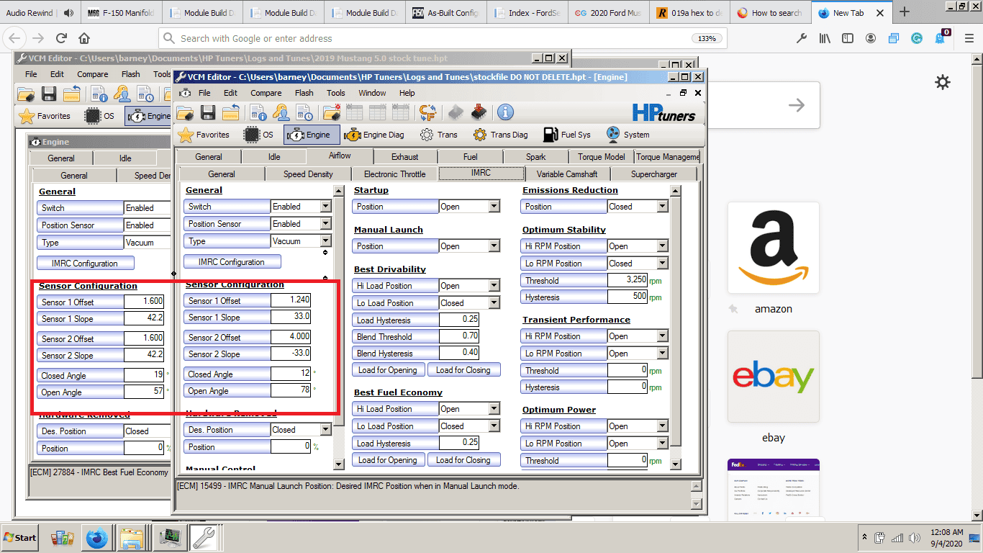Open the Engine Diag section
The image size is (983, 553).
(x=374, y=135)
